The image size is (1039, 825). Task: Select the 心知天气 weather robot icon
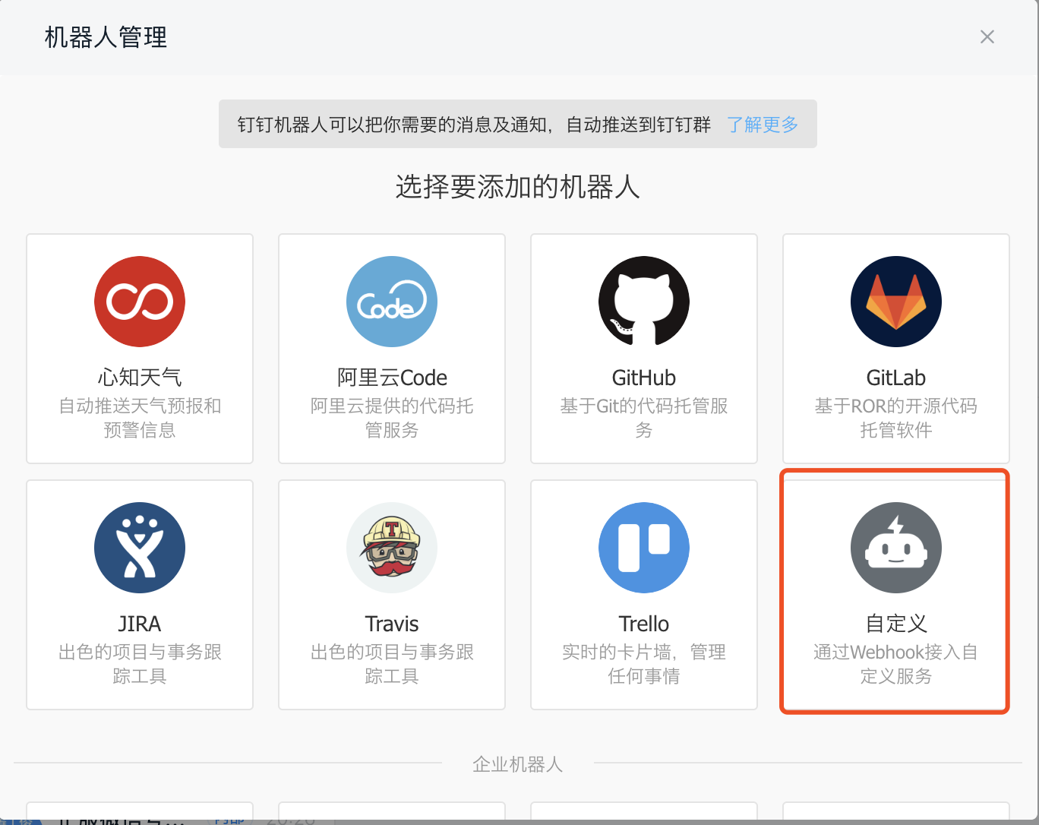coord(140,302)
